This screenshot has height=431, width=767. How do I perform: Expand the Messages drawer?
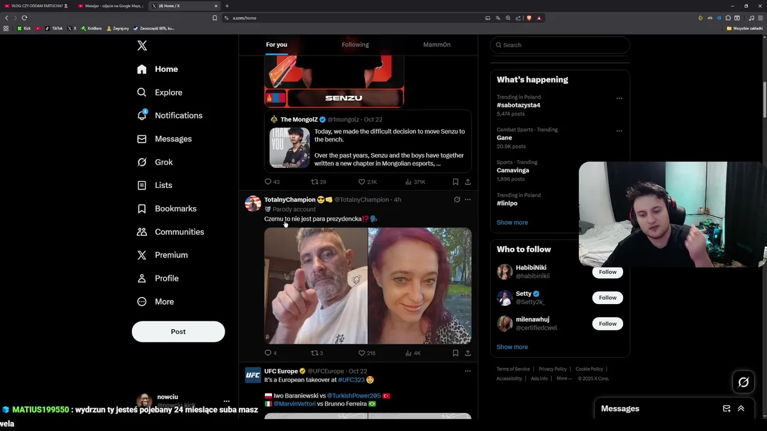[741, 409]
